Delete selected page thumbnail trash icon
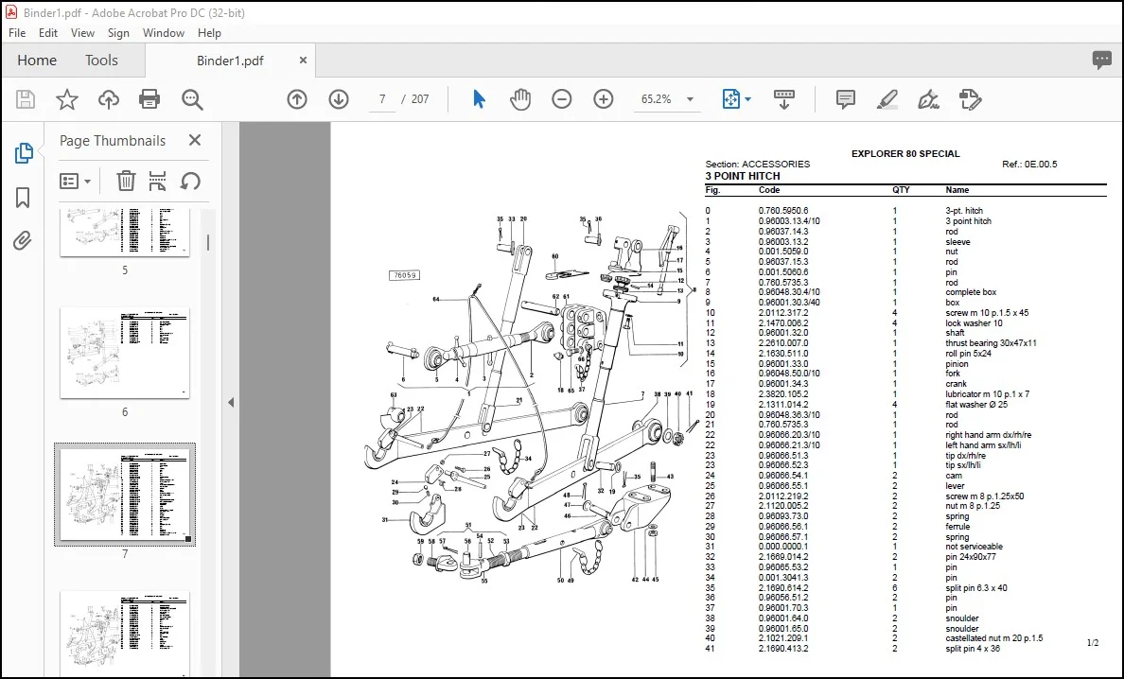This screenshot has width=1124, height=679. 126,182
